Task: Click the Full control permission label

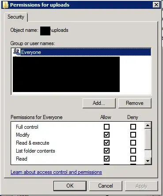Action: [x=27, y=127]
